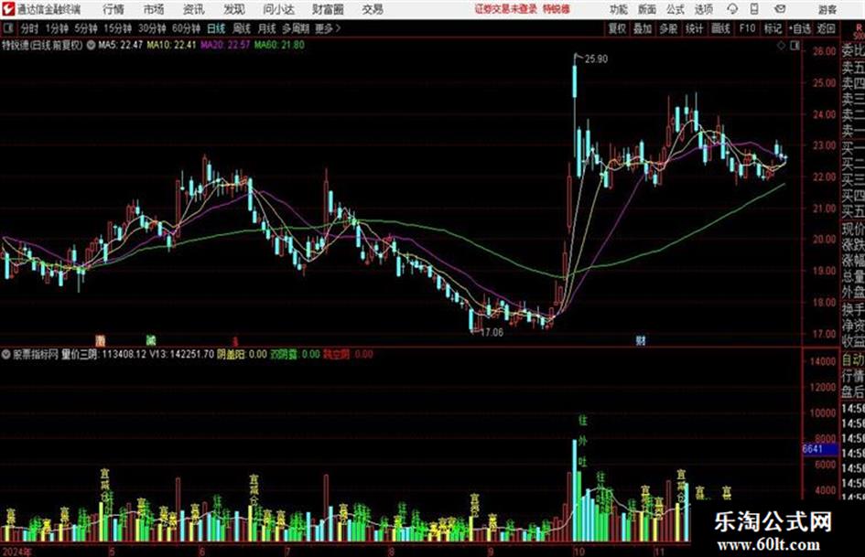Click the customer service headset icon
The height and width of the screenshot is (557, 865).
click(x=732, y=9)
